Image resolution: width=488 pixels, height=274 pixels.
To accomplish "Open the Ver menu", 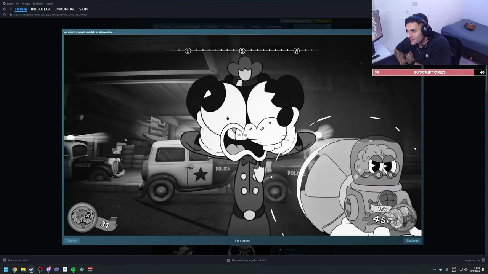I will pyautogui.click(x=18, y=3).
